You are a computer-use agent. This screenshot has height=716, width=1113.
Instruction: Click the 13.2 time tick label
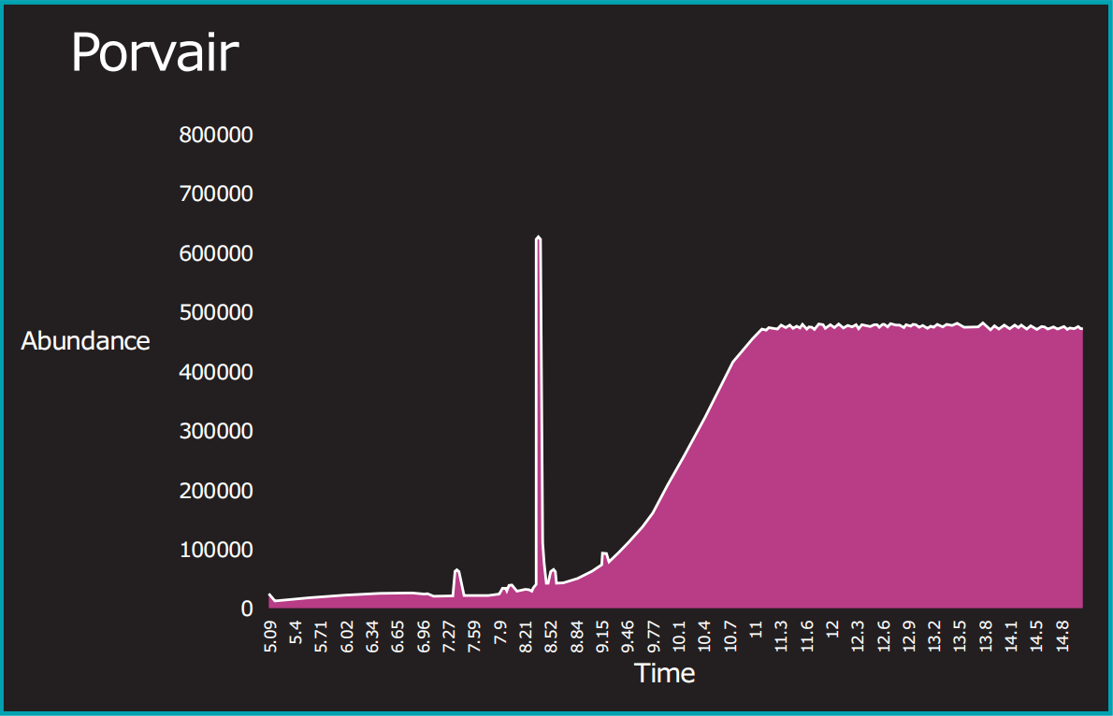pyautogui.click(x=934, y=637)
